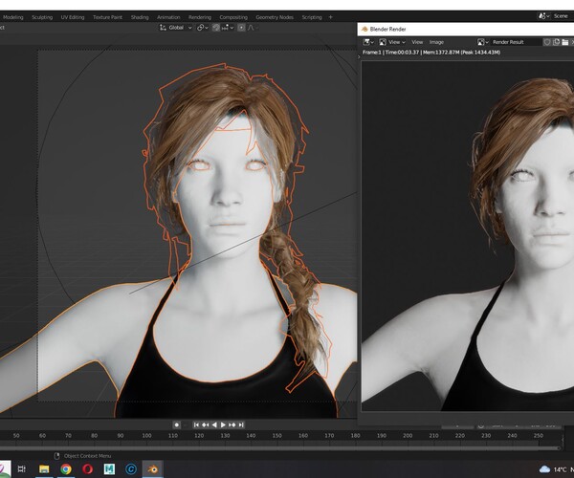This screenshot has height=478, width=574.
Task: Toggle auto keying record button
Action: [176, 424]
